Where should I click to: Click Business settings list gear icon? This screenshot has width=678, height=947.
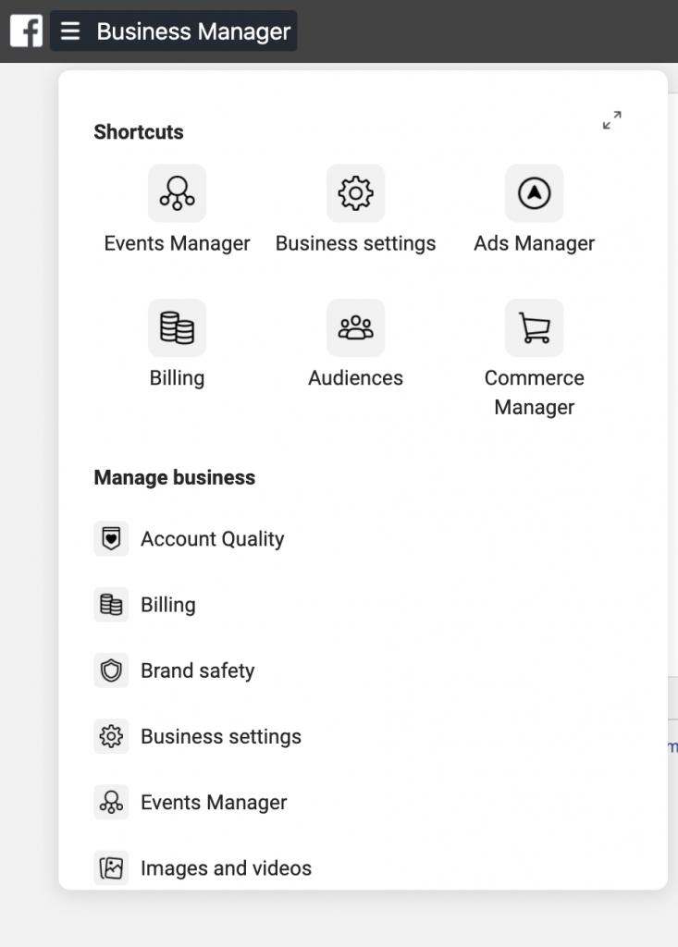pos(111,736)
